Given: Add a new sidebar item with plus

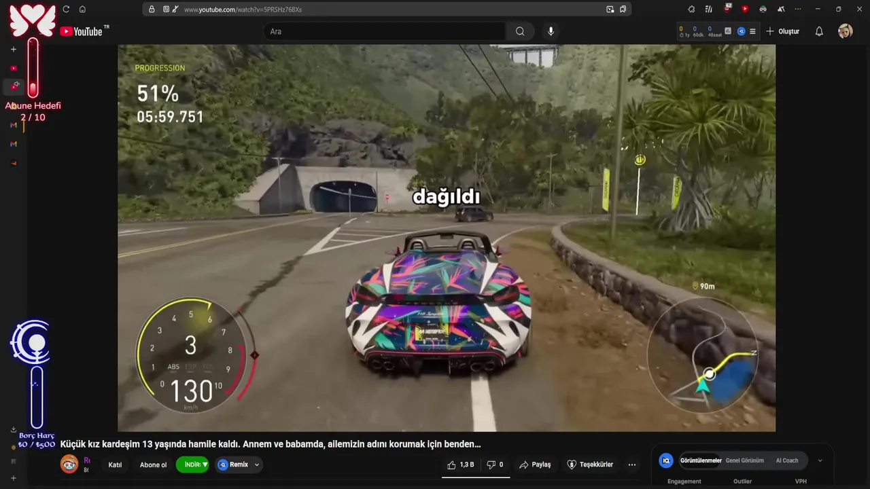Looking at the screenshot, I should 13,49.
